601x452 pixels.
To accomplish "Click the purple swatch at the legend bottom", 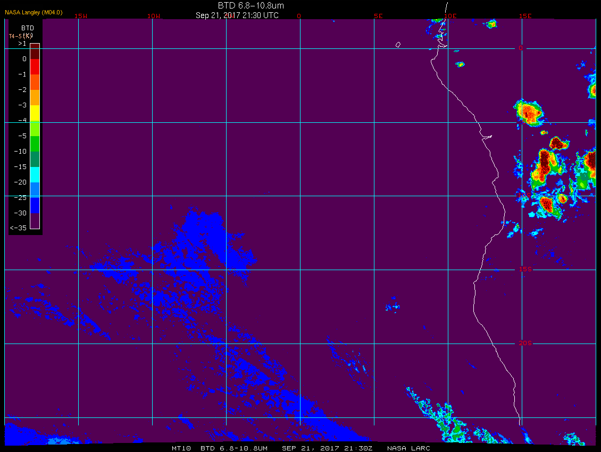I will click(x=35, y=221).
